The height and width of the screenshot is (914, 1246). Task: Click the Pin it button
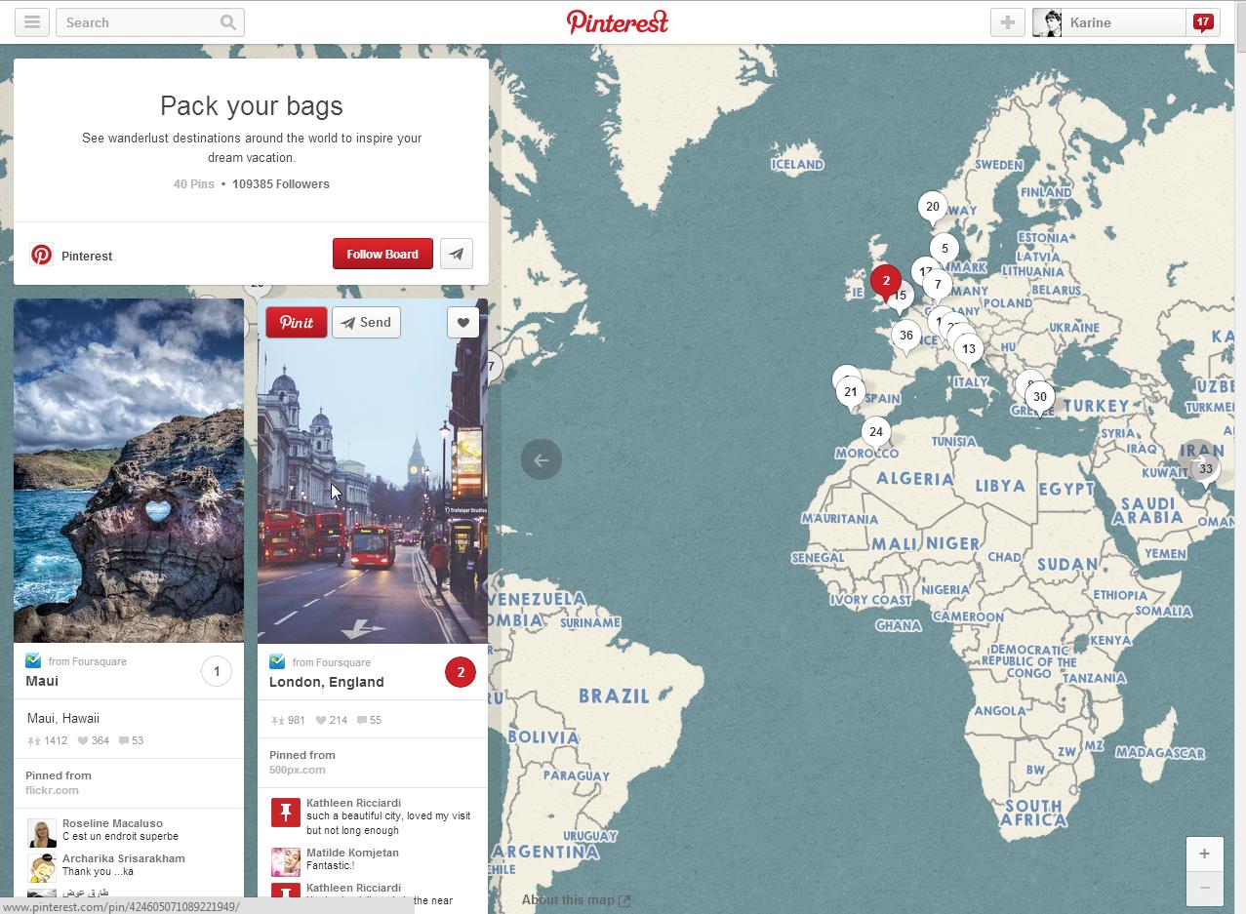[x=297, y=322]
